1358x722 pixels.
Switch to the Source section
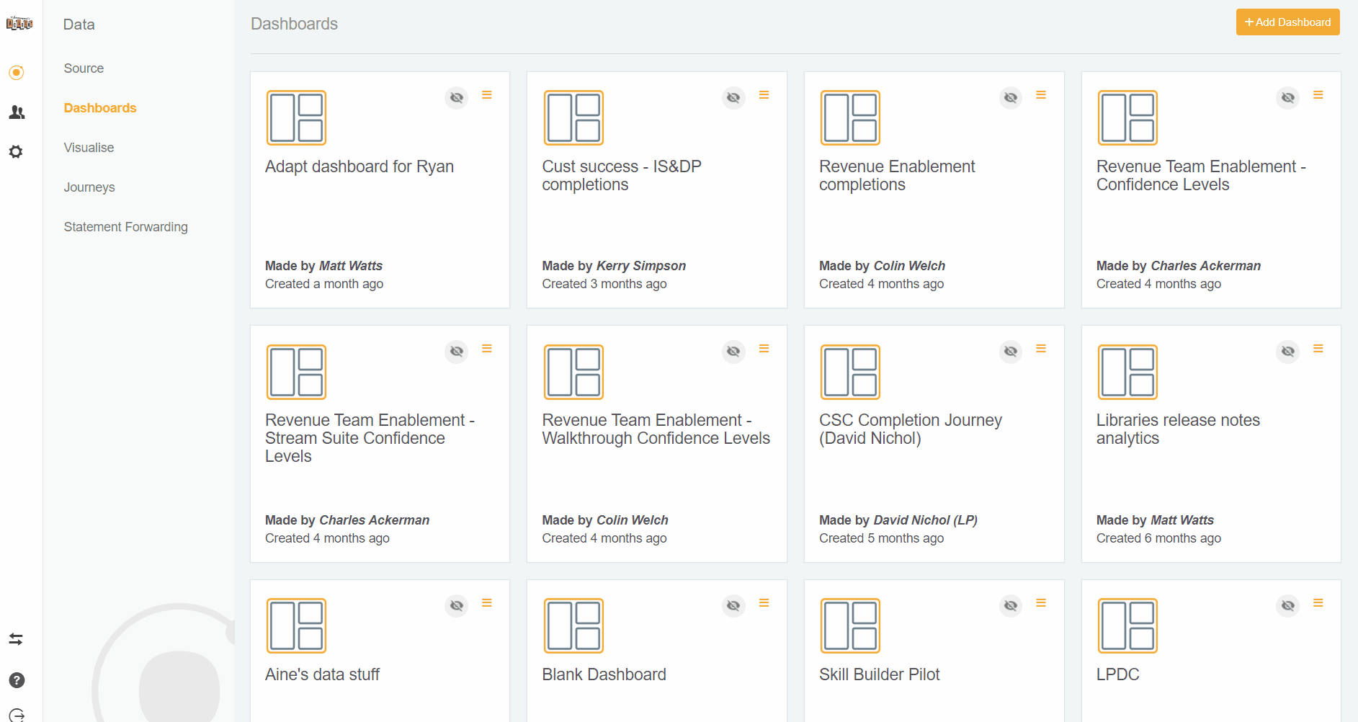click(84, 68)
